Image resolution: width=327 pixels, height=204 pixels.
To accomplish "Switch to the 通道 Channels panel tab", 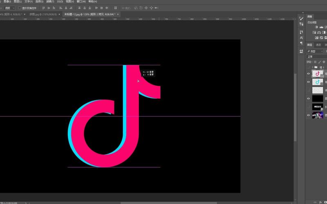I will (x=318, y=45).
